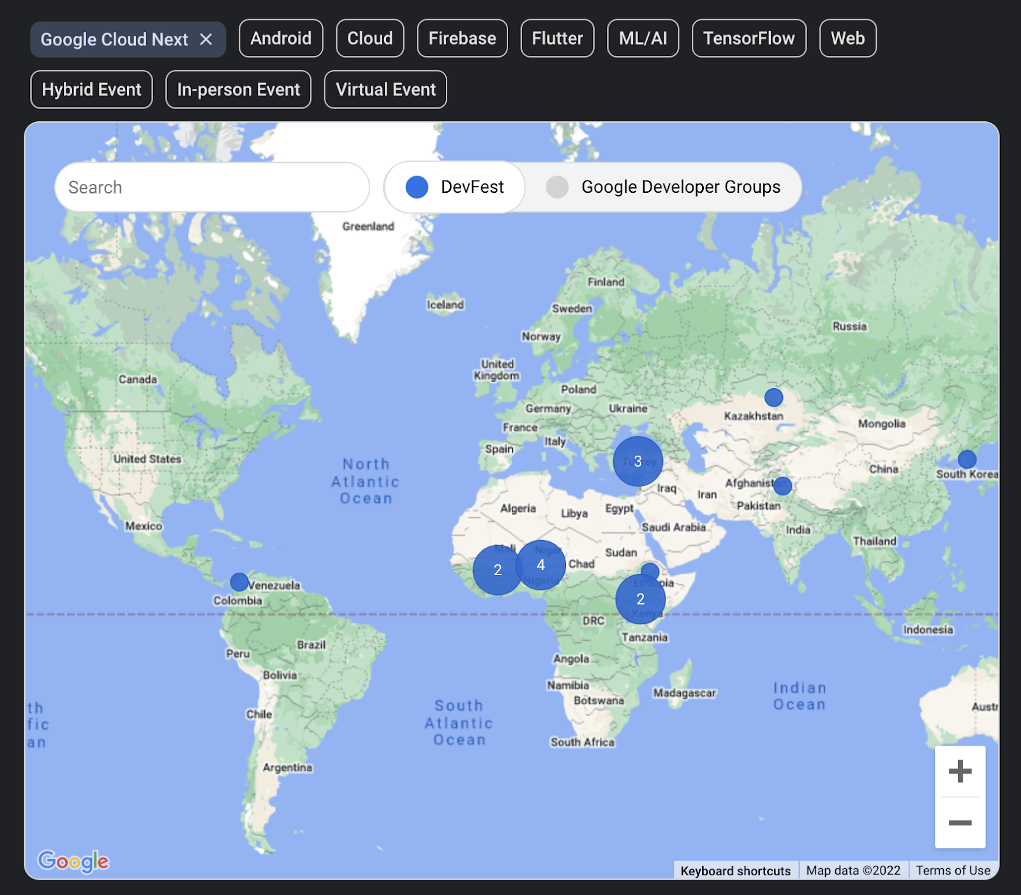Select the event marker near South Korea
1021x895 pixels.
967,459
